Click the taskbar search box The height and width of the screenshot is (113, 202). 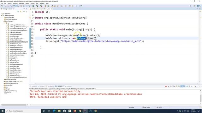[23, 111]
